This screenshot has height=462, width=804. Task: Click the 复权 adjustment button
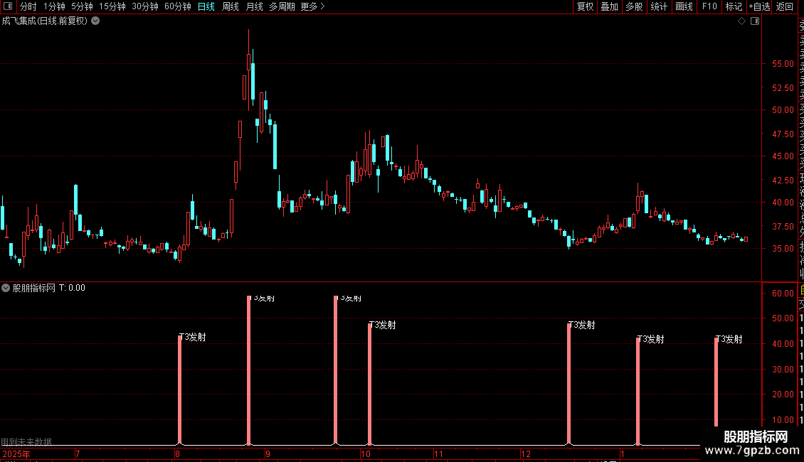coord(585,6)
